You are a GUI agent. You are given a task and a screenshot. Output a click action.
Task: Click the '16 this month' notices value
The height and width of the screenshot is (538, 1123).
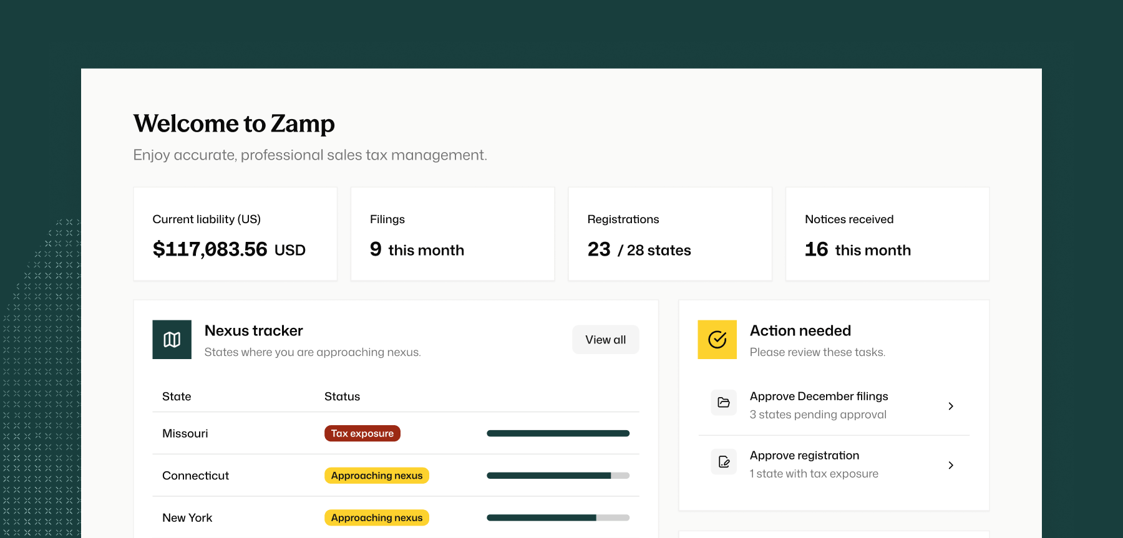[x=858, y=249]
